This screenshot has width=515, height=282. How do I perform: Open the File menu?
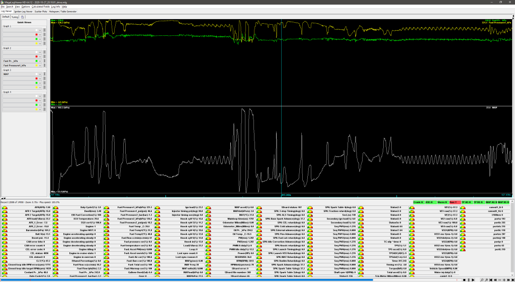coord(3,7)
